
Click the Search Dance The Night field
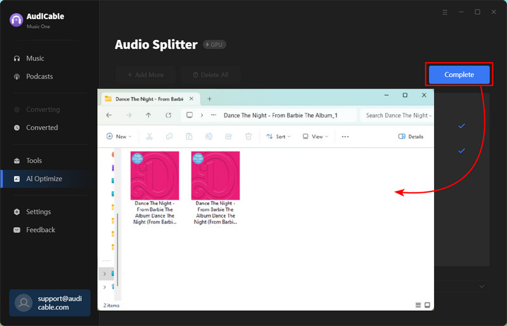[x=397, y=115]
